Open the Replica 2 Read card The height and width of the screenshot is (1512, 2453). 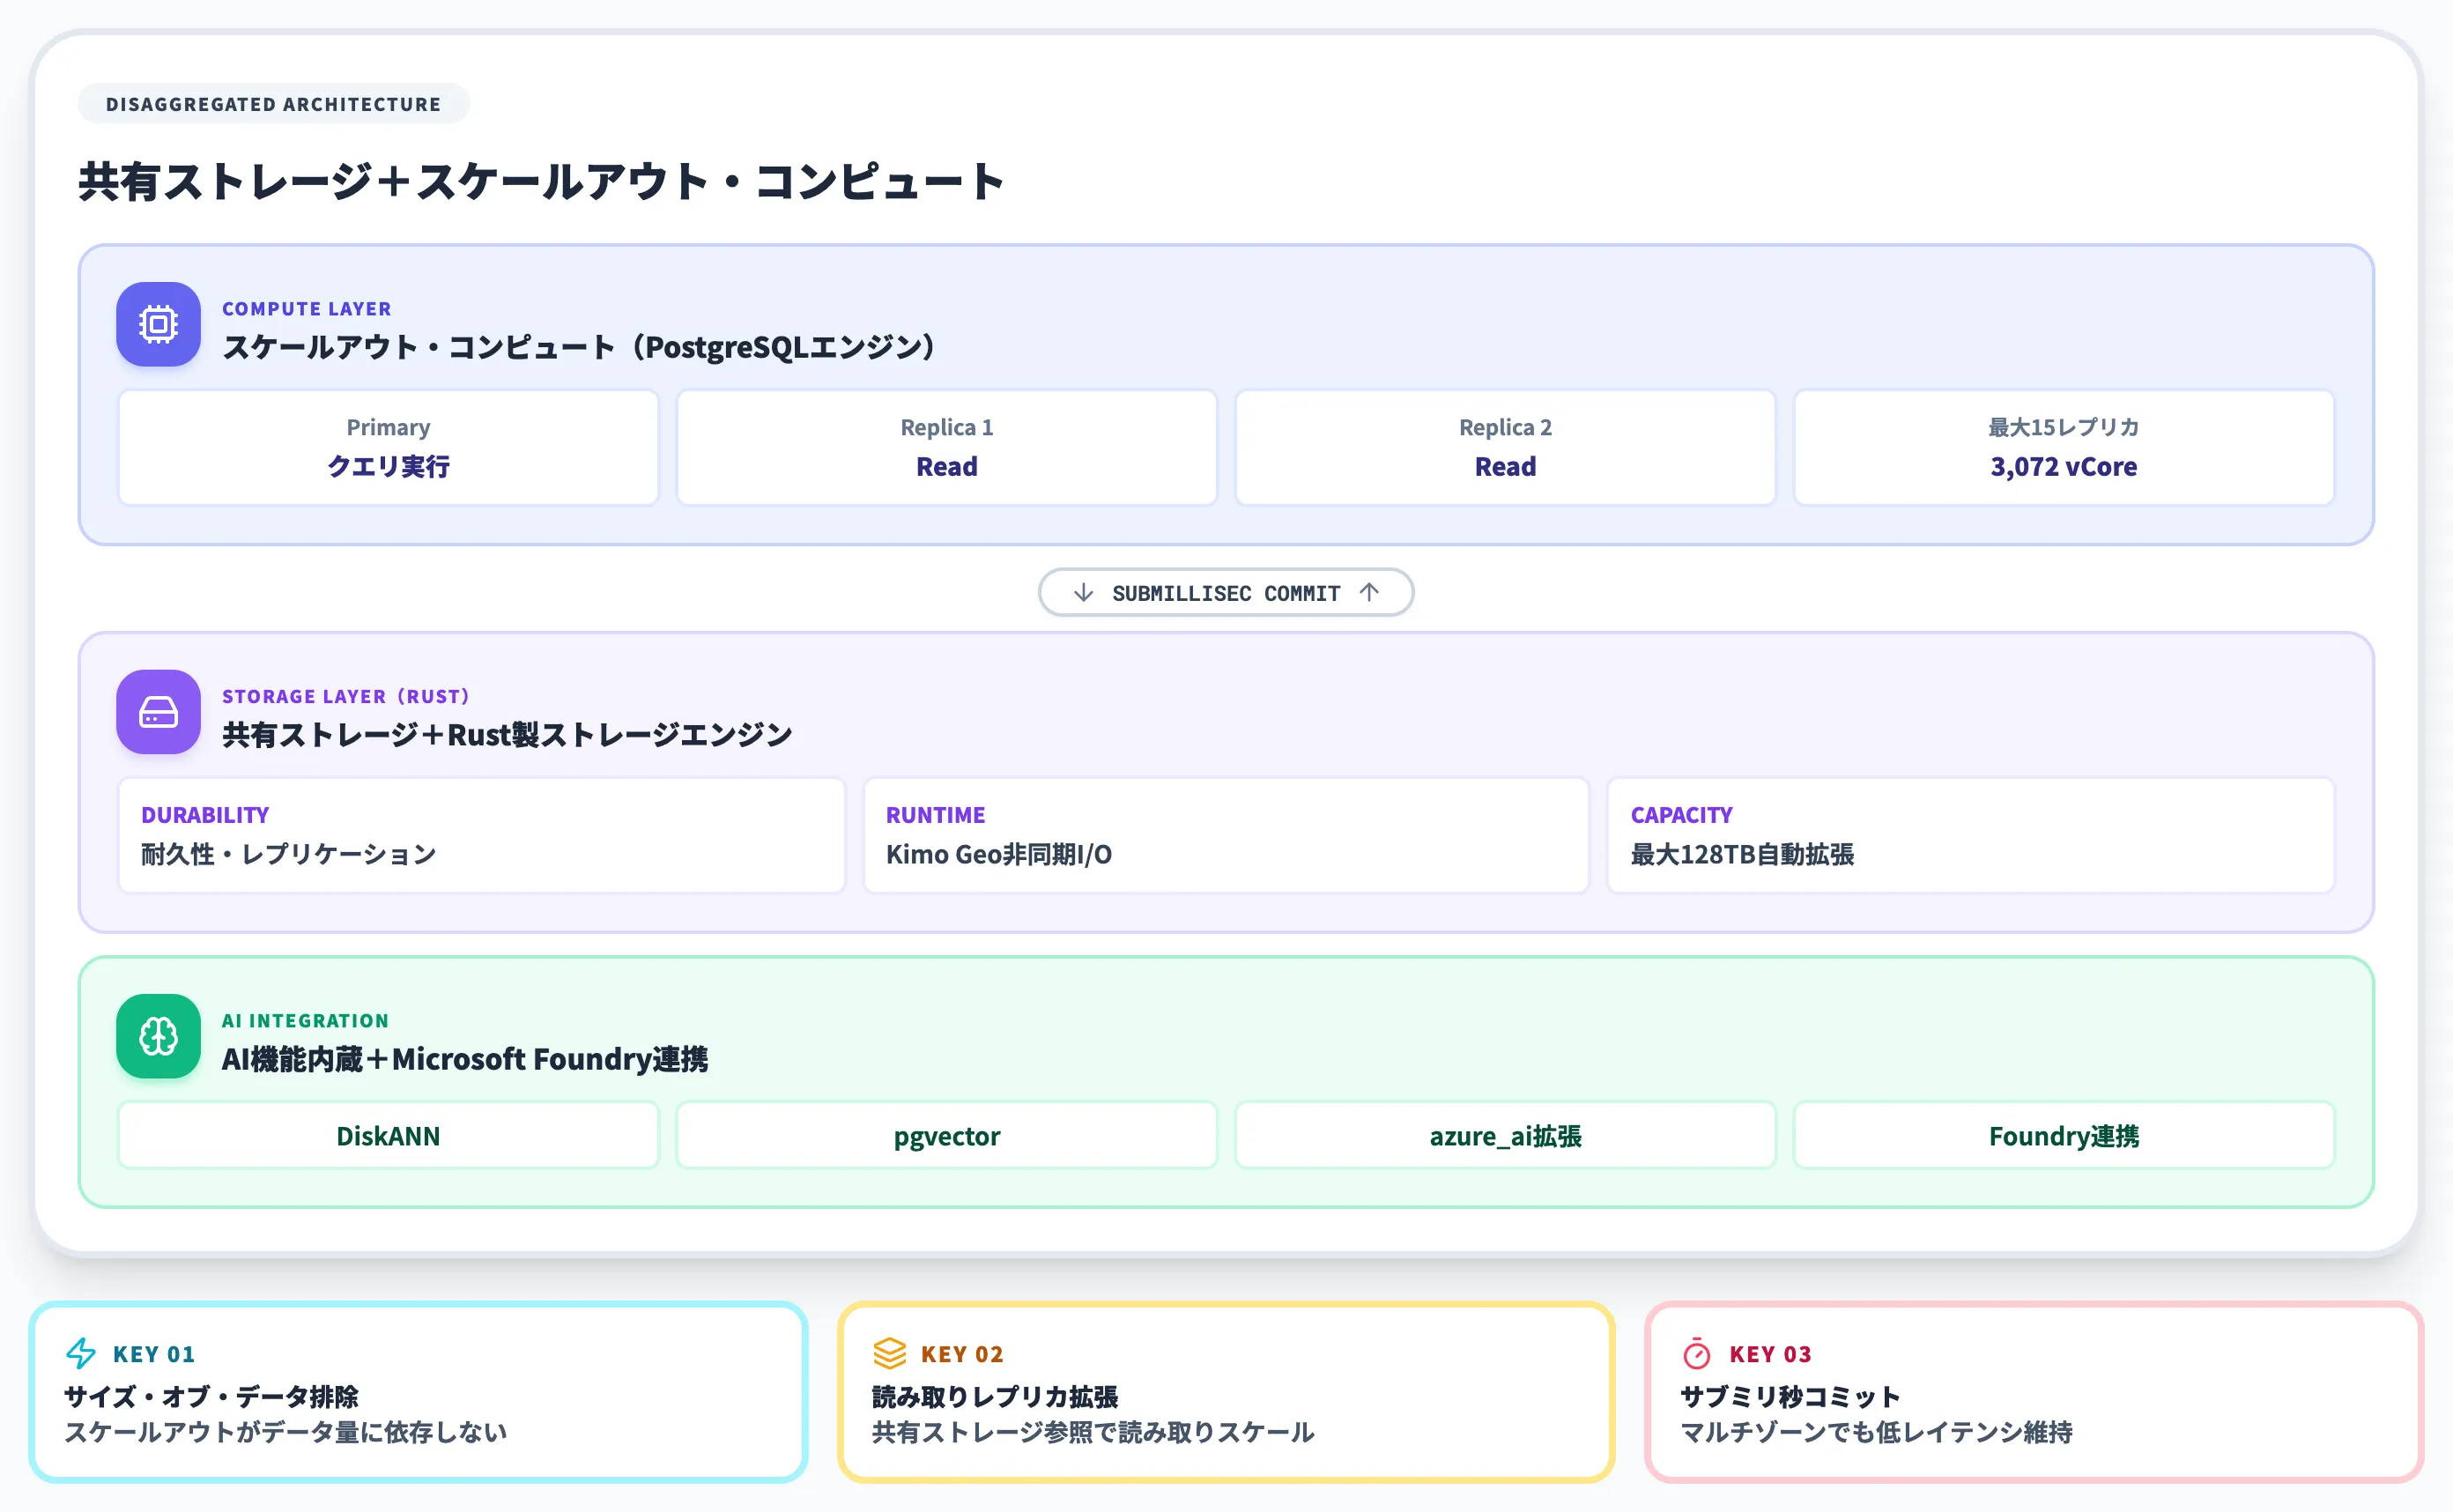tap(1505, 447)
